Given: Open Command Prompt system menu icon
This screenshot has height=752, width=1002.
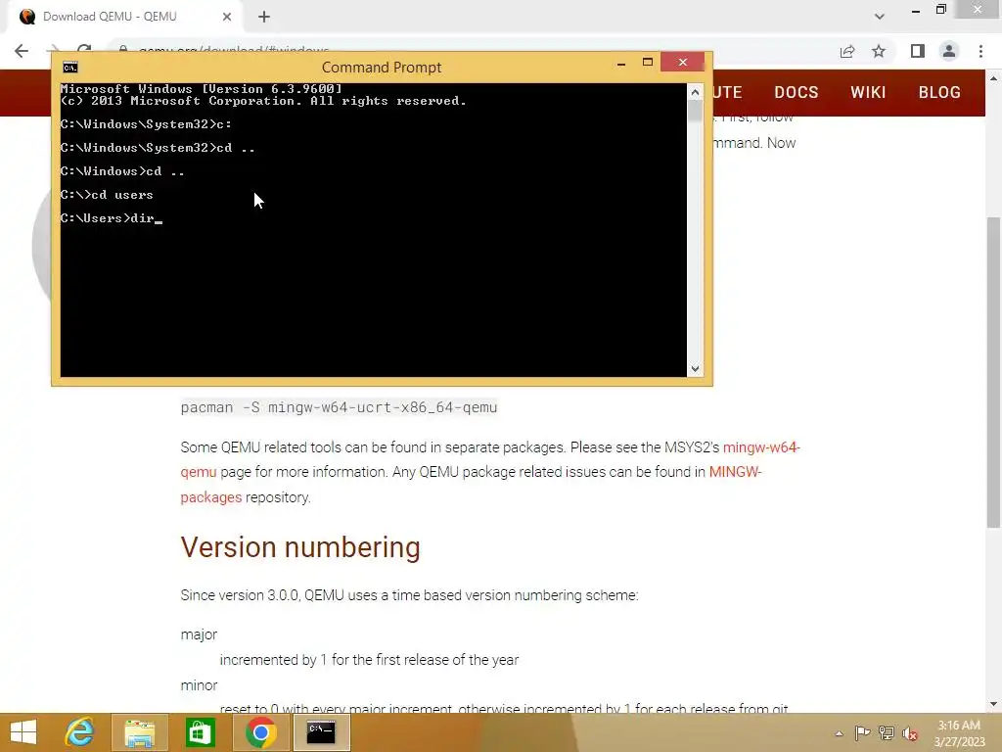Looking at the screenshot, I should point(70,68).
